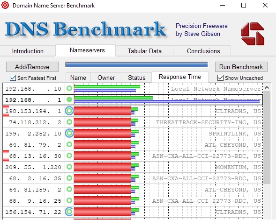Image resolution: width=276 pixels, height=220 pixels.
Task: Click status icon for 64.81.79.2
Action: pyautogui.click(x=69, y=144)
